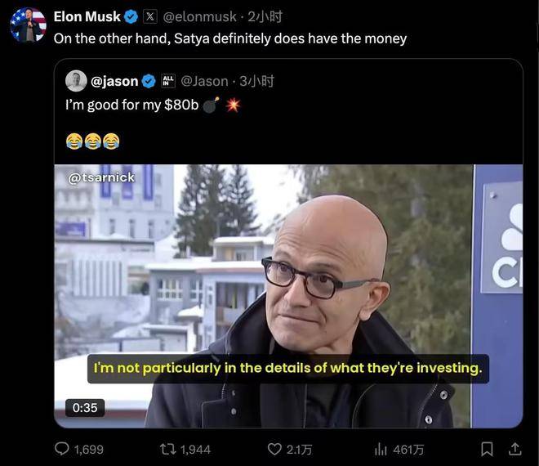539x466 pixels.
Task: Open @jason's avatar in the quoted post
Action: click(x=76, y=81)
